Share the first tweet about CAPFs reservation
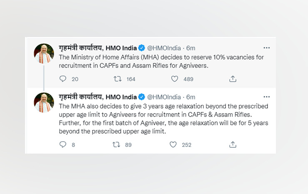Image resolution: width=308 pixels, height=194 pixels. click(233, 79)
